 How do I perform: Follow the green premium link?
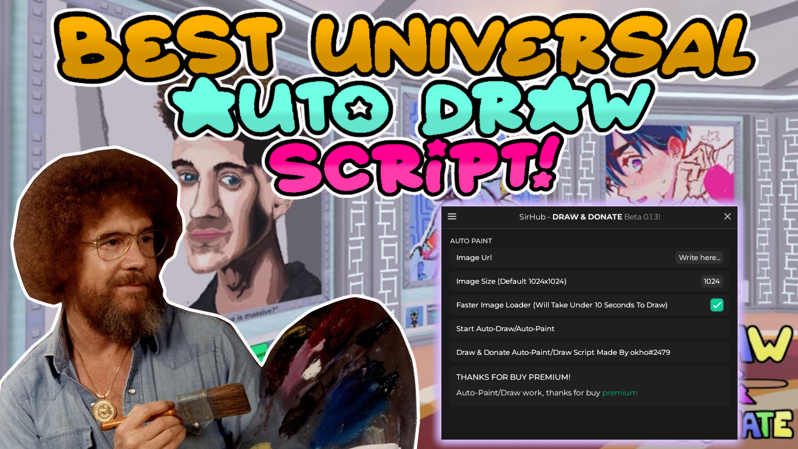point(620,393)
